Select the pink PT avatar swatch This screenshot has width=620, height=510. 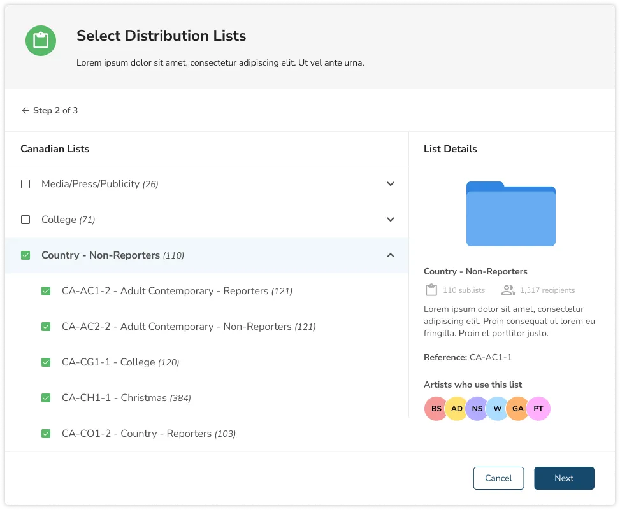click(538, 408)
